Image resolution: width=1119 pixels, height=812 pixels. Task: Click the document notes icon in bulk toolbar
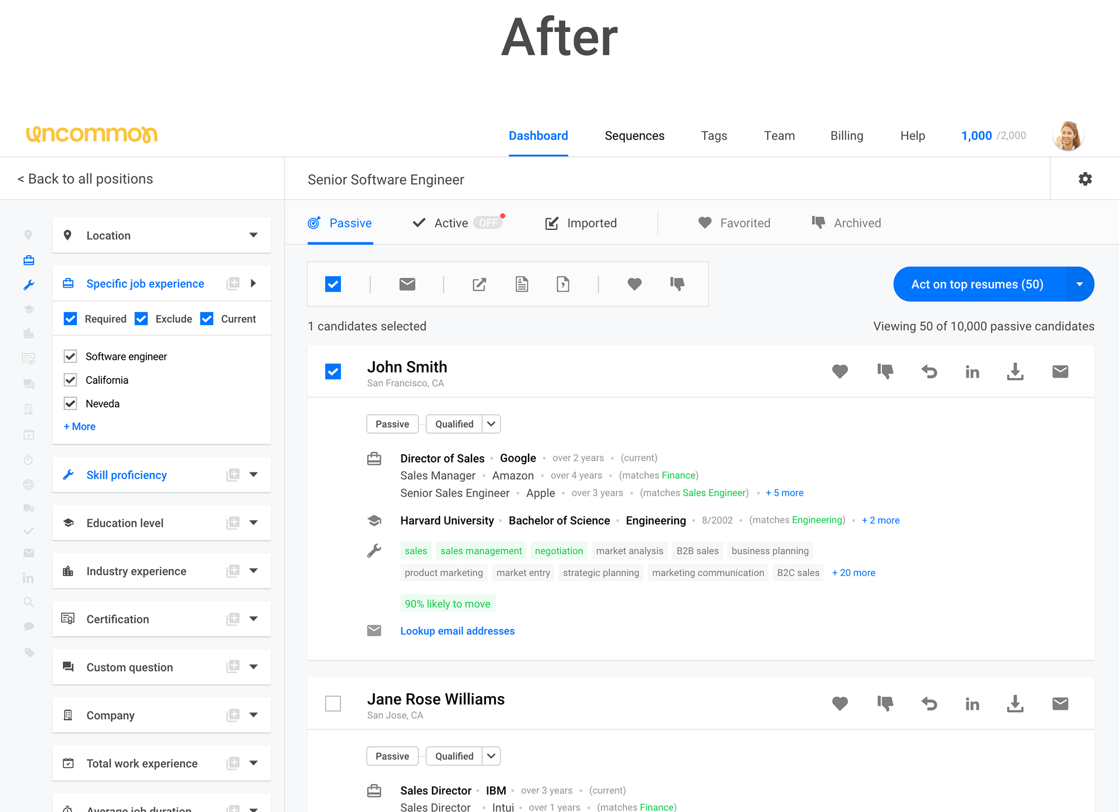[522, 284]
